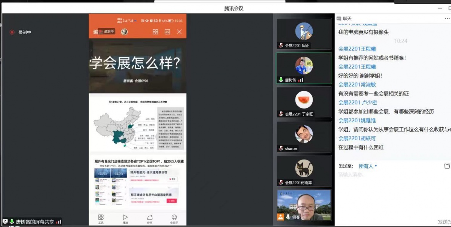This screenshot has width=451, height=227.
Task: Click the file send icon in chat
Action: [x=447, y=166]
